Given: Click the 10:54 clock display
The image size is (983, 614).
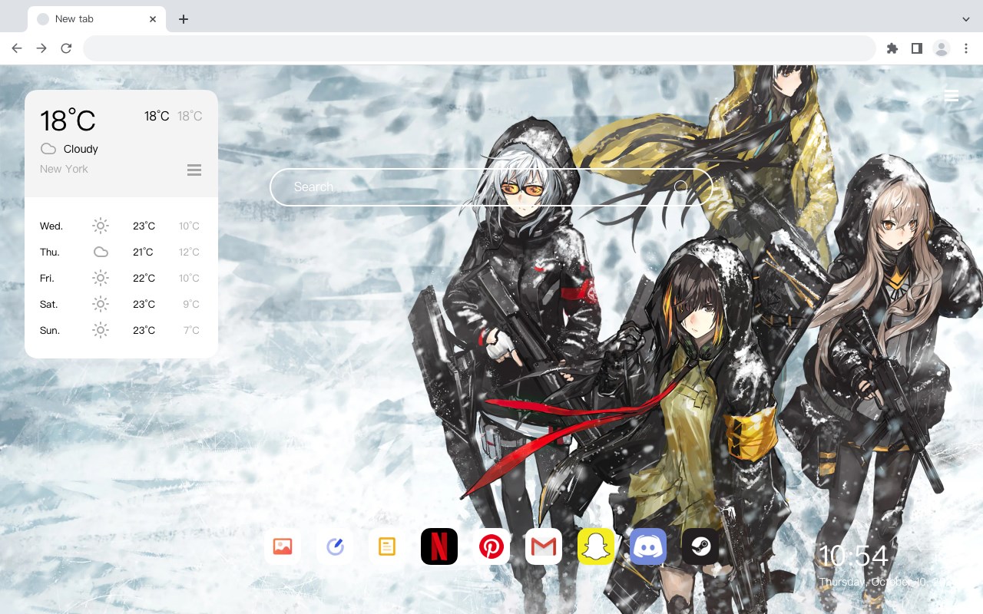Looking at the screenshot, I should 853,556.
